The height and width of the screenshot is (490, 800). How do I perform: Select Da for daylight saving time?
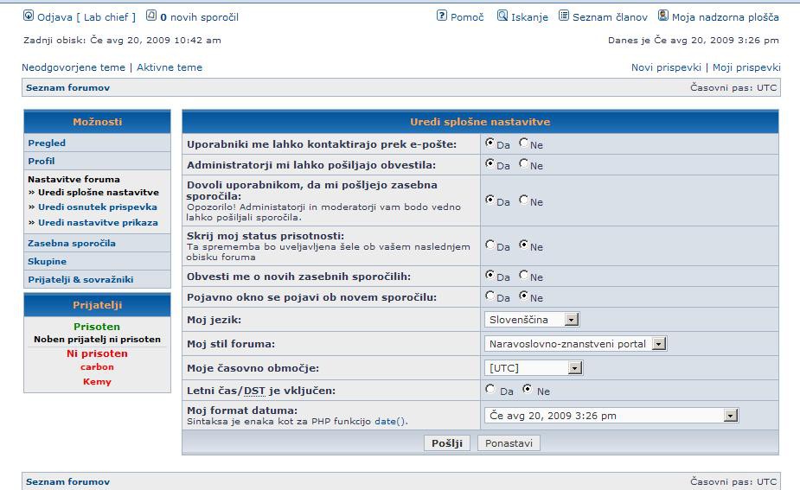coord(490,390)
